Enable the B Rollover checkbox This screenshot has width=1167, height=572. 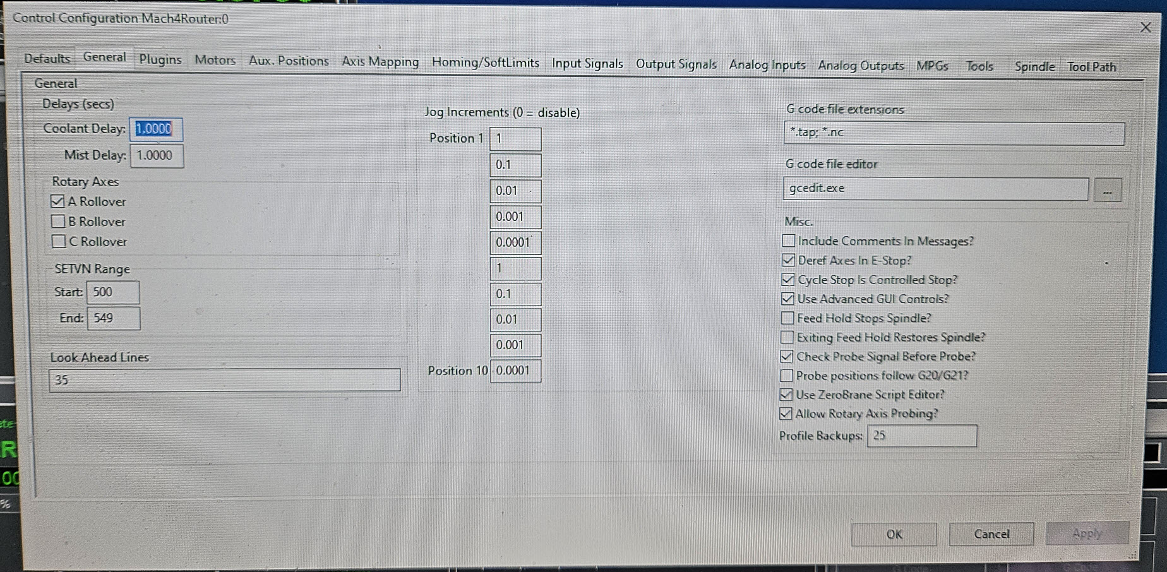click(x=58, y=222)
